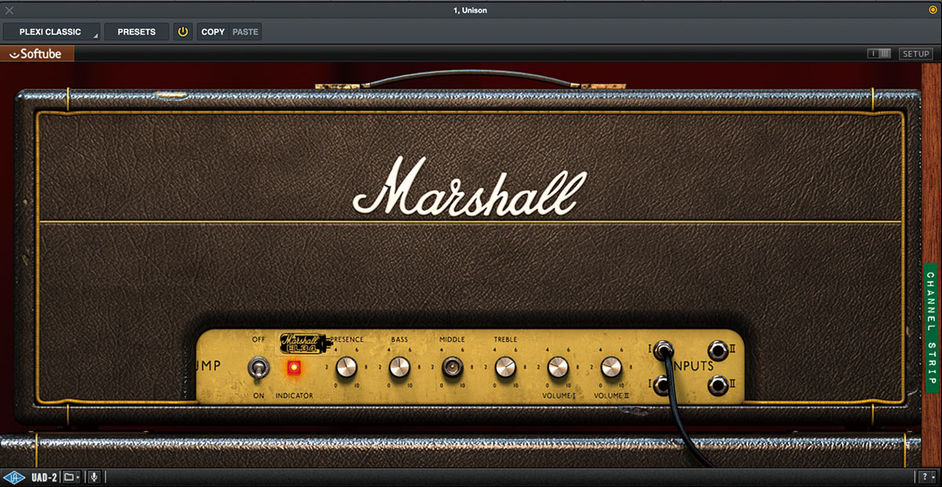Click the red power INDICATOR lamp
Screen dimensions: 942x487
294,368
